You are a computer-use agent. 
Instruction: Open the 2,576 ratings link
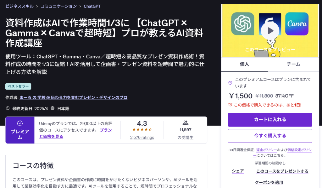[142, 137]
